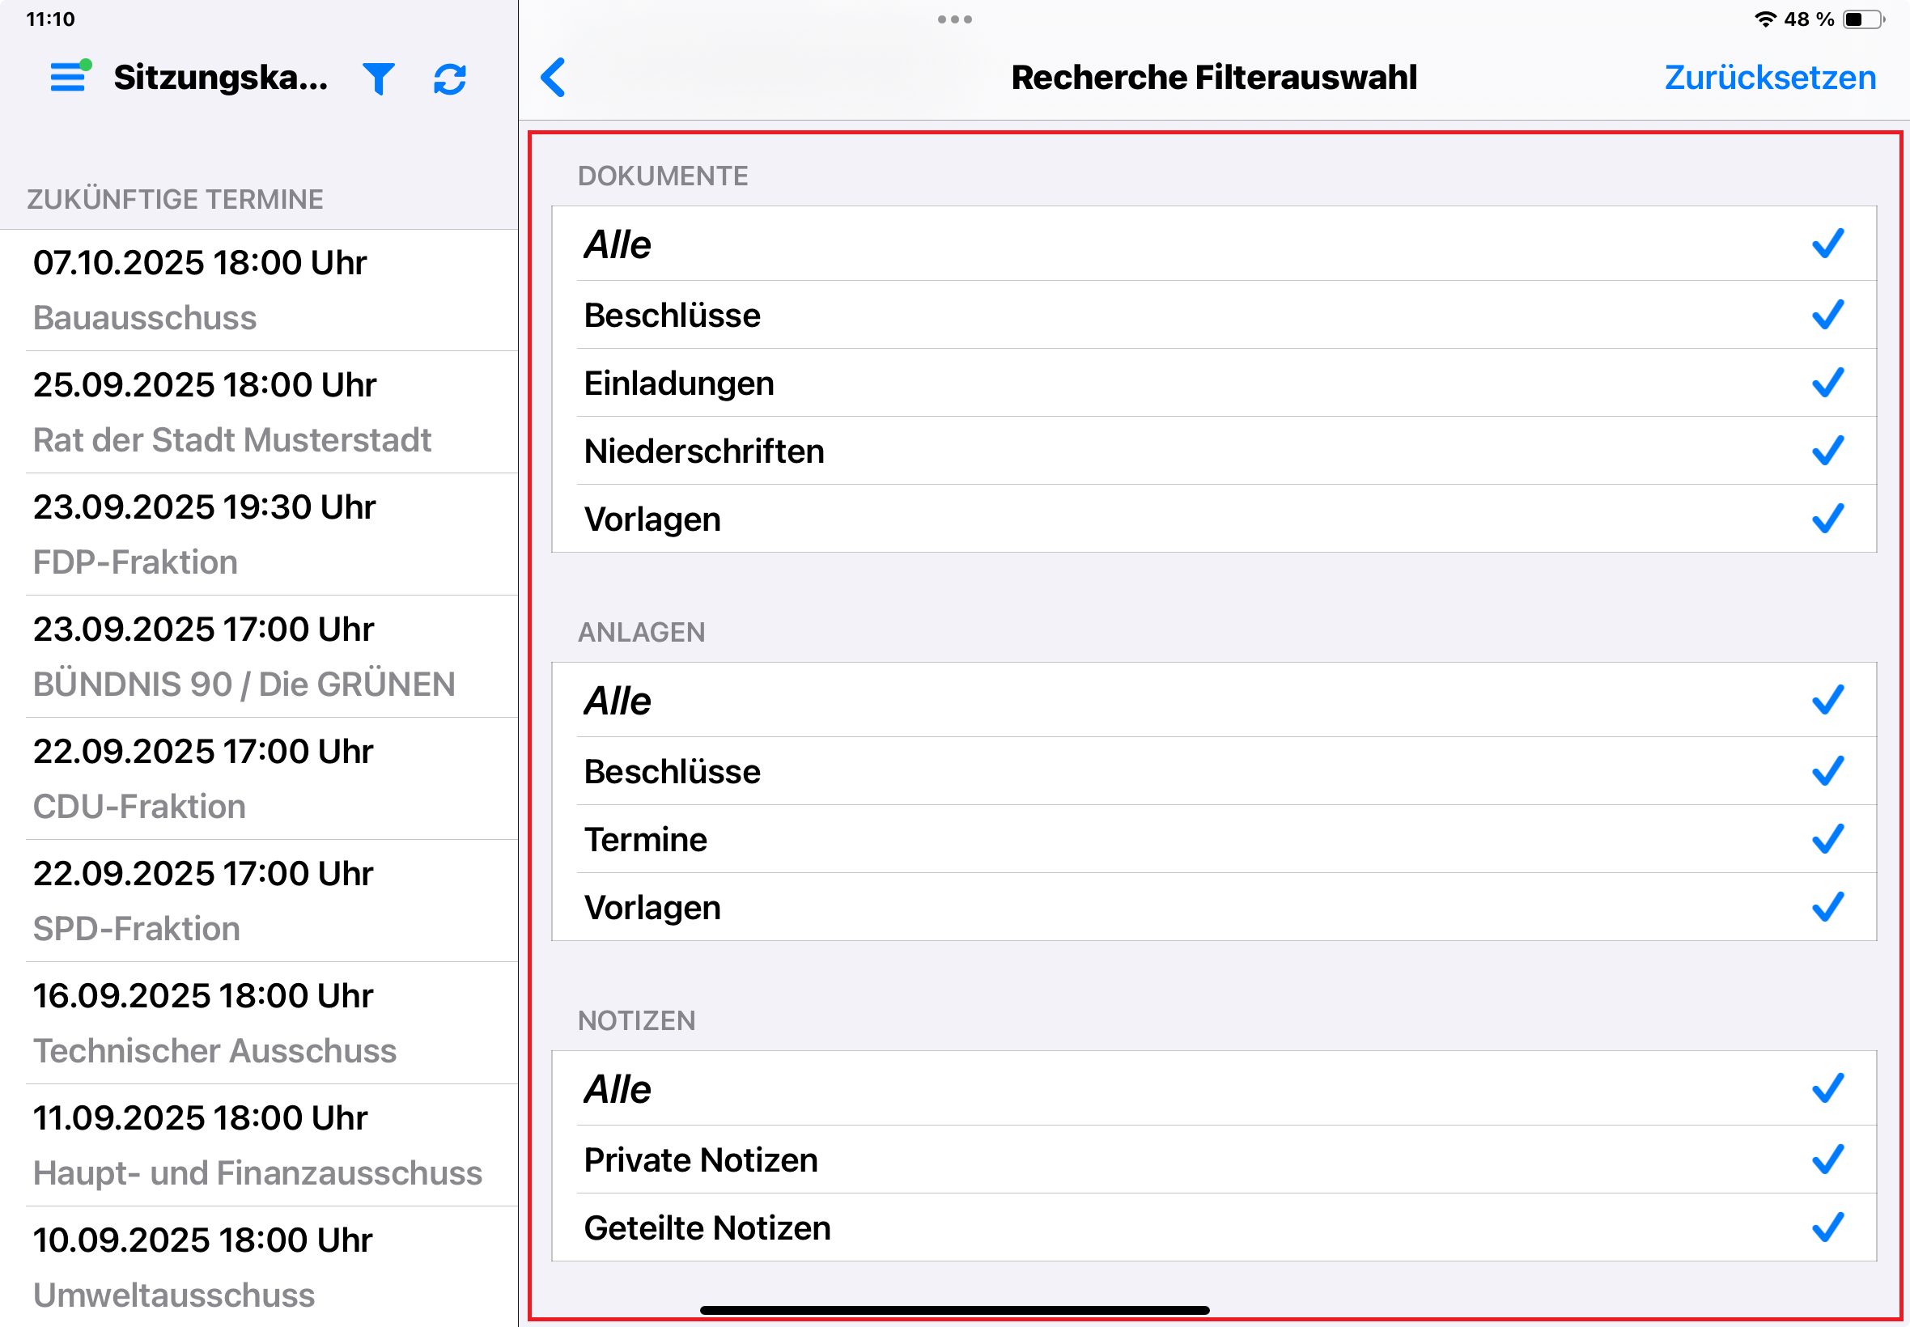Select the FDP-Fraktion meeting entry

249,532
